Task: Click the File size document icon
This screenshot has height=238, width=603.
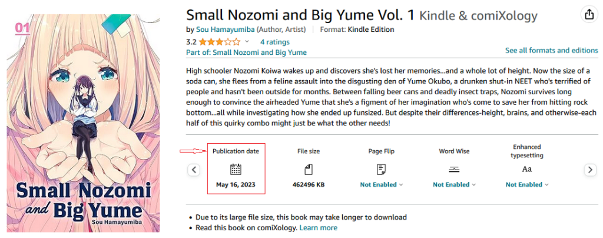Action: (x=308, y=170)
